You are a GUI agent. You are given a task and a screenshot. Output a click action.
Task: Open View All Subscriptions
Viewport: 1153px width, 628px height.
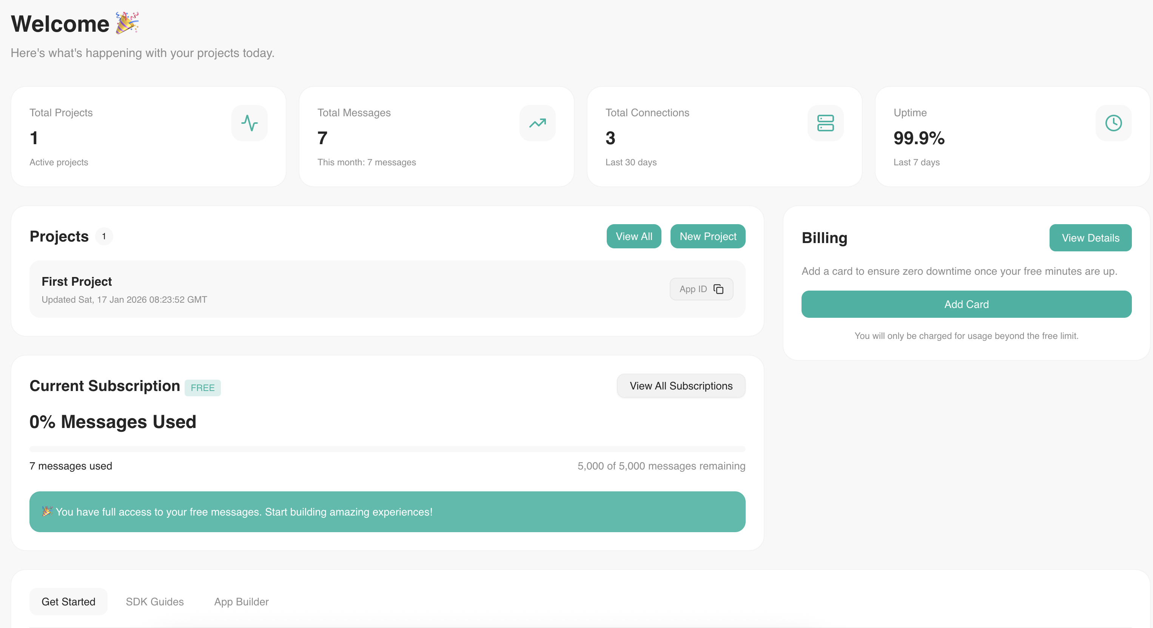pos(680,386)
